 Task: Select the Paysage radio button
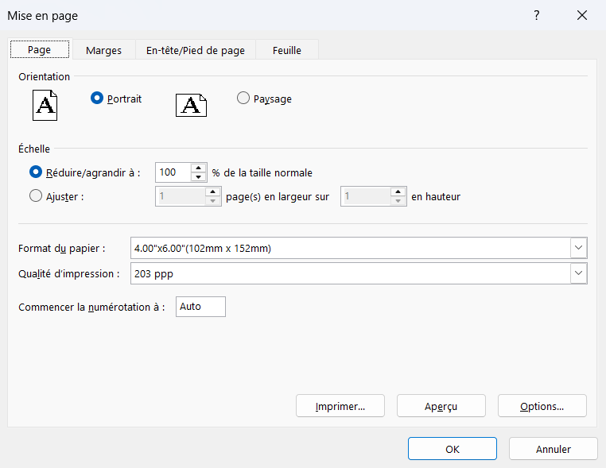(243, 98)
